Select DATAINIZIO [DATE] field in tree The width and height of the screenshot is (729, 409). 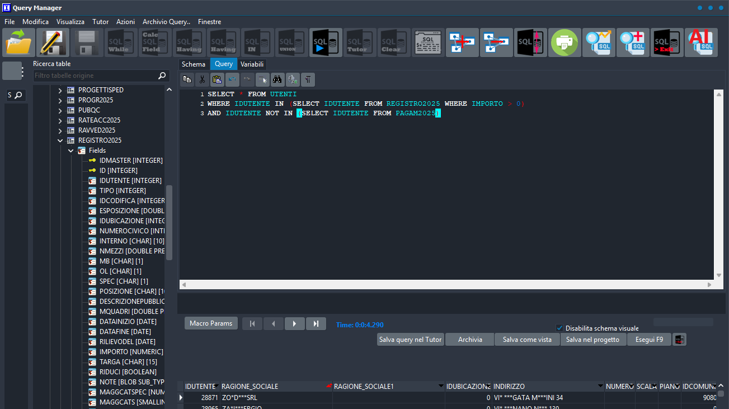coord(128,322)
